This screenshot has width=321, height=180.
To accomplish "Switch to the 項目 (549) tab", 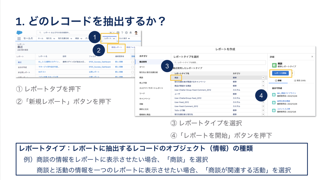I will tap(300, 81).
